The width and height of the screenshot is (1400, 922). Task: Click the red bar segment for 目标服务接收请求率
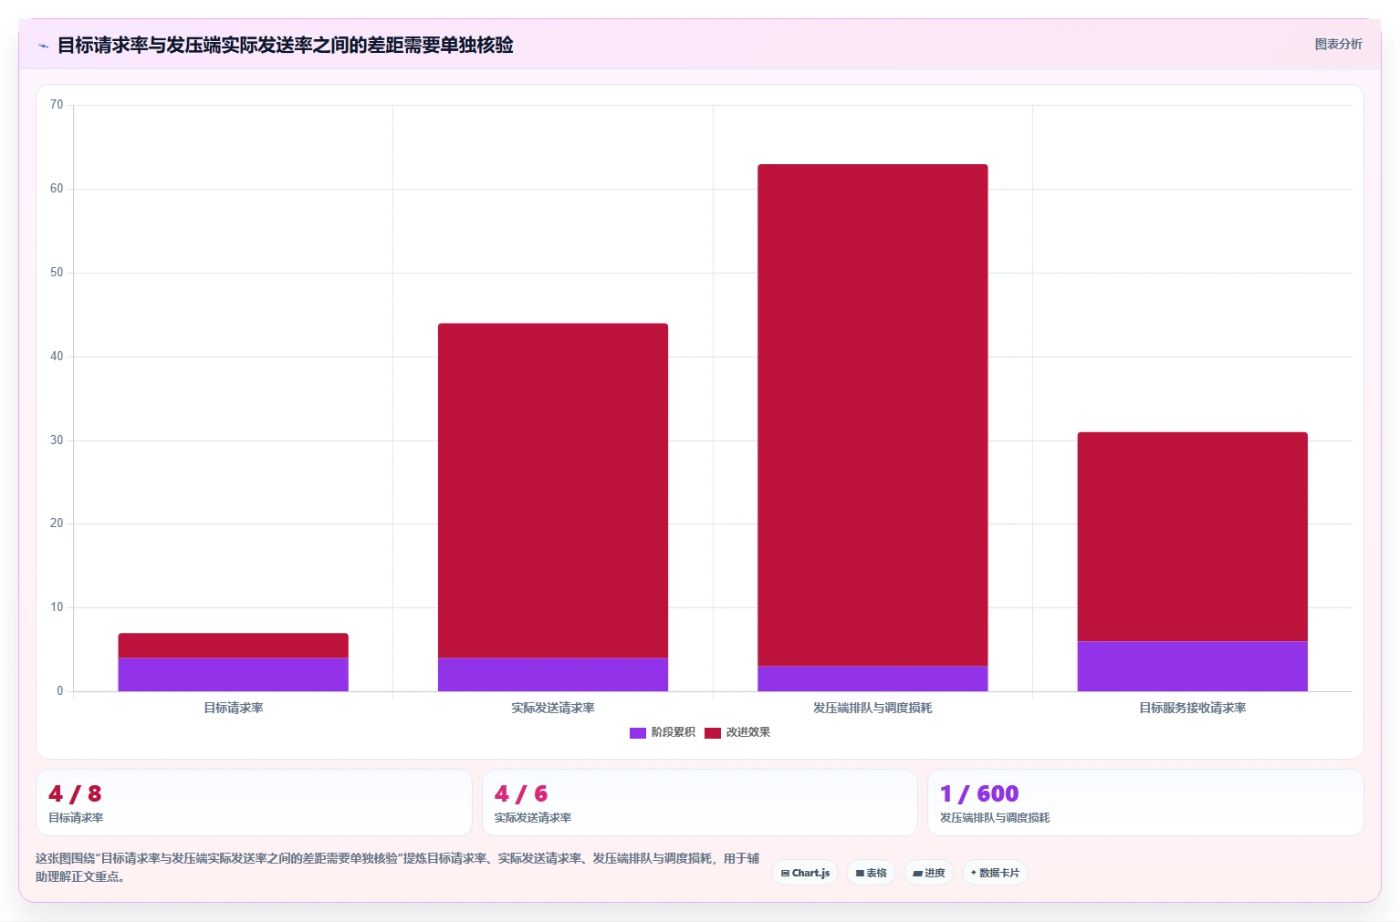tap(1192, 536)
